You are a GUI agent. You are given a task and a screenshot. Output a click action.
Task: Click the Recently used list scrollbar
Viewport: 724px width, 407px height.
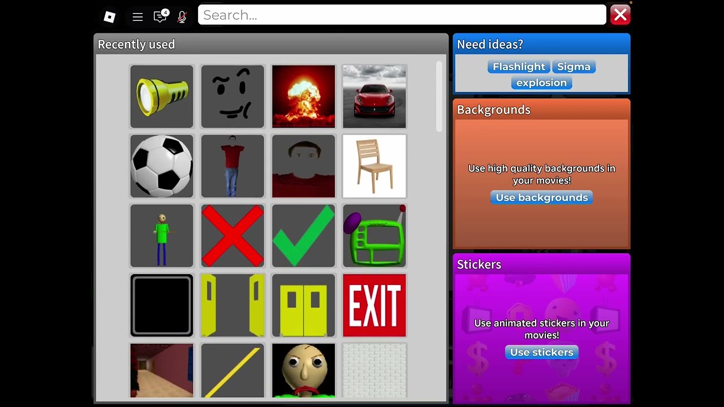coord(439,97)
